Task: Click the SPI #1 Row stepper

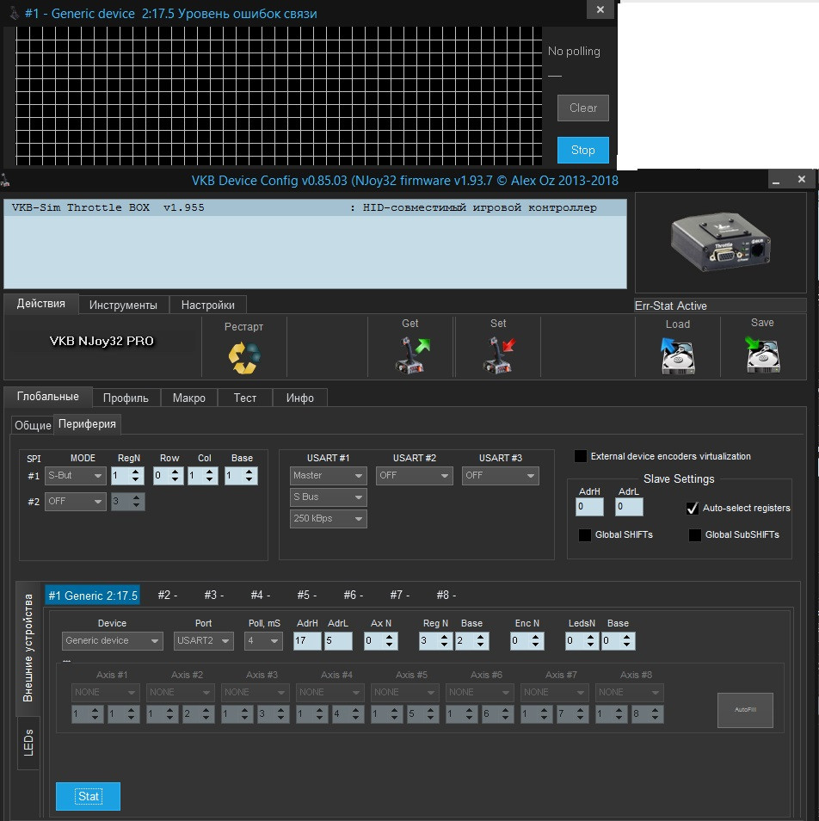Action: 169,475
